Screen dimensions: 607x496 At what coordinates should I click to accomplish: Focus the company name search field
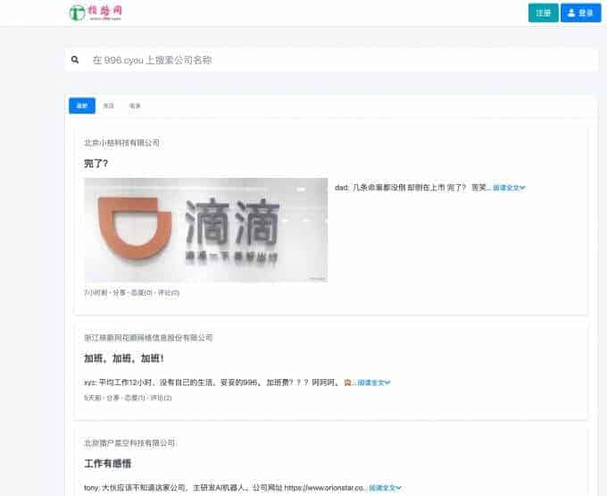tap(339, 60)
